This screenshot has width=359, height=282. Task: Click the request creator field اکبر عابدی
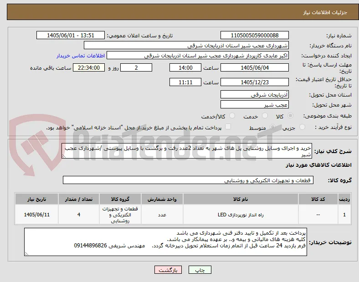[198, 56]
